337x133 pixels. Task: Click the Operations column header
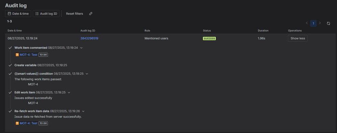click(295, 30)
